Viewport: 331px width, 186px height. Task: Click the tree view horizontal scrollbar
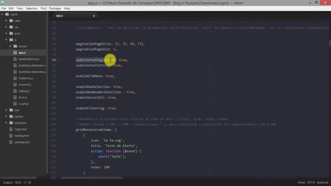19,178
